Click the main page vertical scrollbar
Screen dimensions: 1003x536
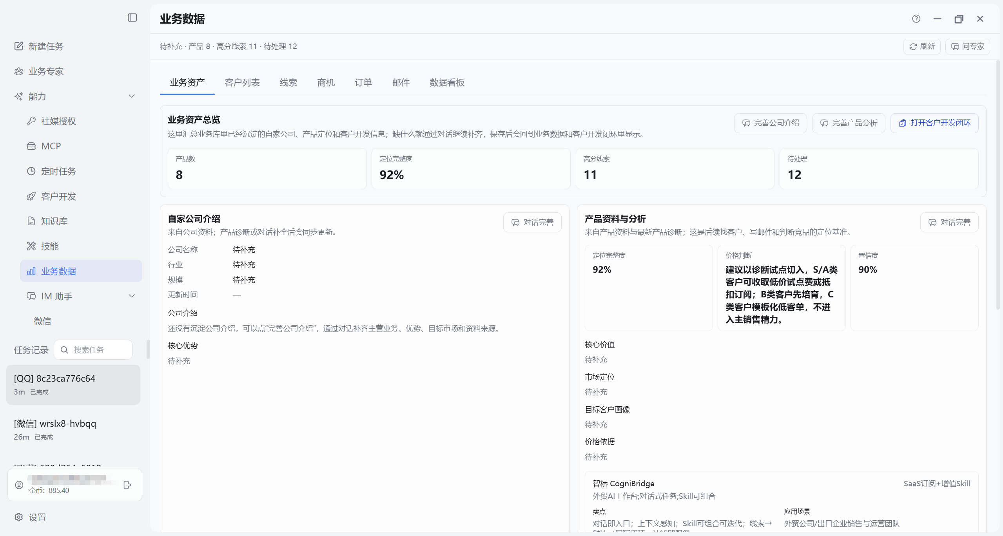[998, 185]
